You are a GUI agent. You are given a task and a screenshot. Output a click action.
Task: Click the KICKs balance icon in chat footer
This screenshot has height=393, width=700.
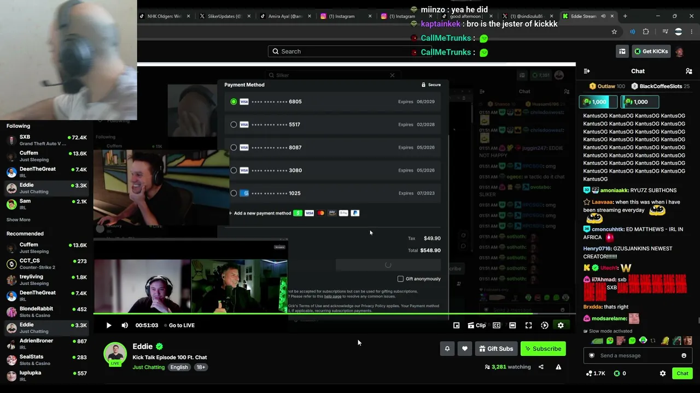(617, 373)
